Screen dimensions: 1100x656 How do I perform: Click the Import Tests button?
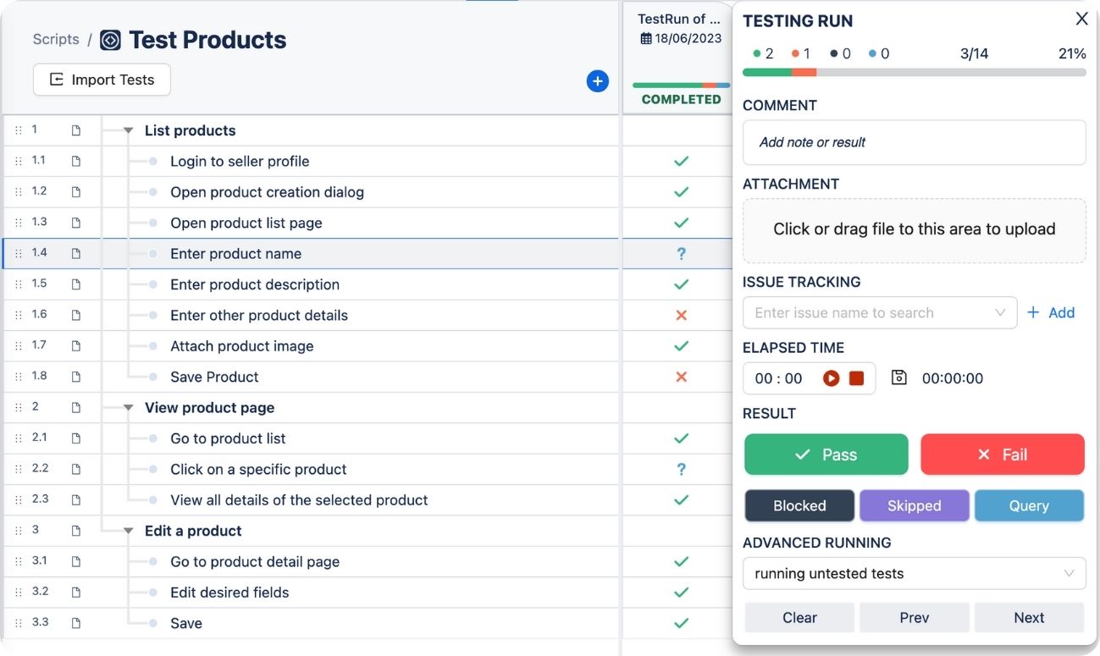pyautogui.click(x=102, y=79)
